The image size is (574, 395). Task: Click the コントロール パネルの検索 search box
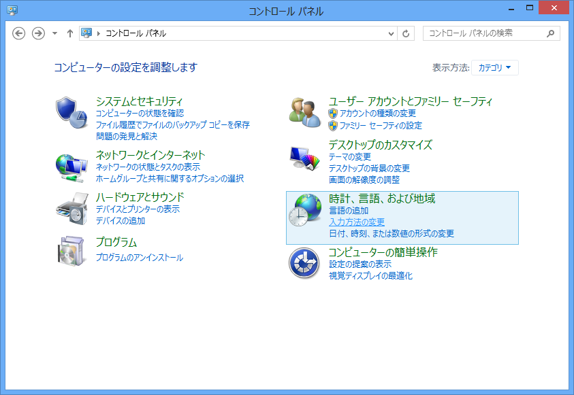click(483, 33)
